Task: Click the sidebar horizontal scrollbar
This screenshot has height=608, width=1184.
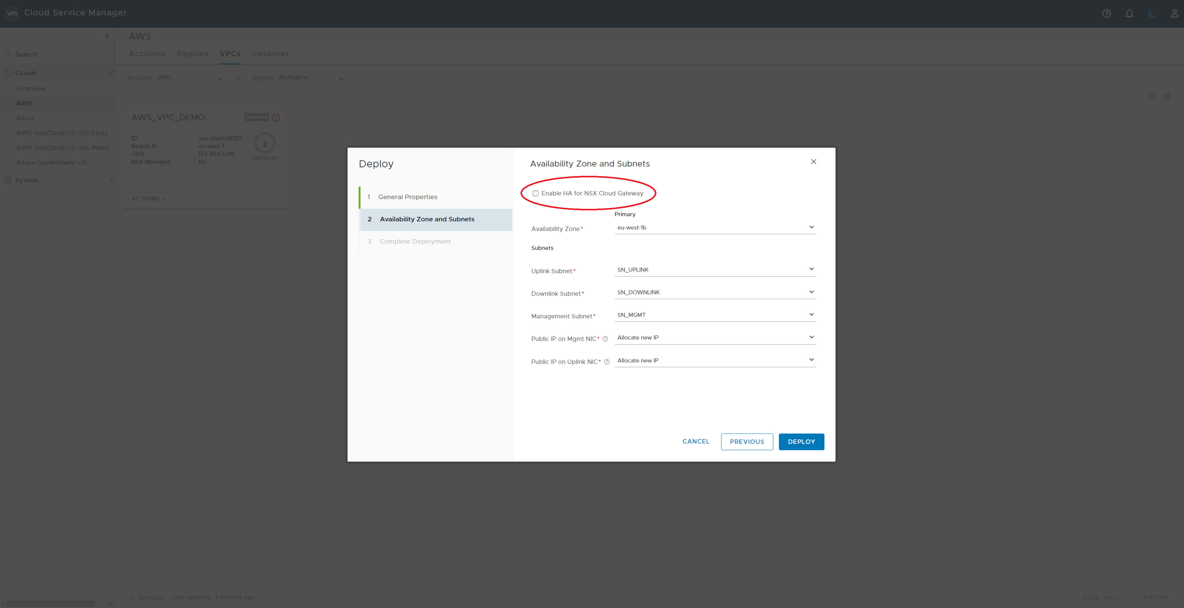Action: pos(51,603)
